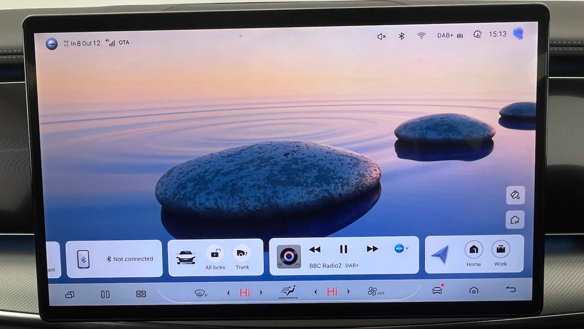Open vehicle settings with red notification dot

point(437,290)
